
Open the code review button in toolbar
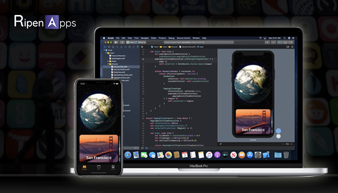[x=273, y=42]
